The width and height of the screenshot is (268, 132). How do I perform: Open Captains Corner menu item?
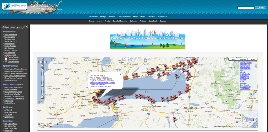click(x=124, y=17)
